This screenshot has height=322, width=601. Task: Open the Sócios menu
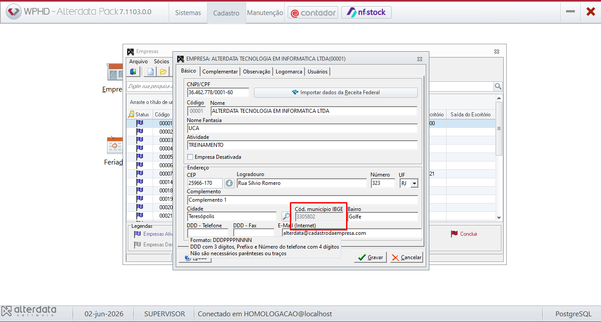(162, 61)
